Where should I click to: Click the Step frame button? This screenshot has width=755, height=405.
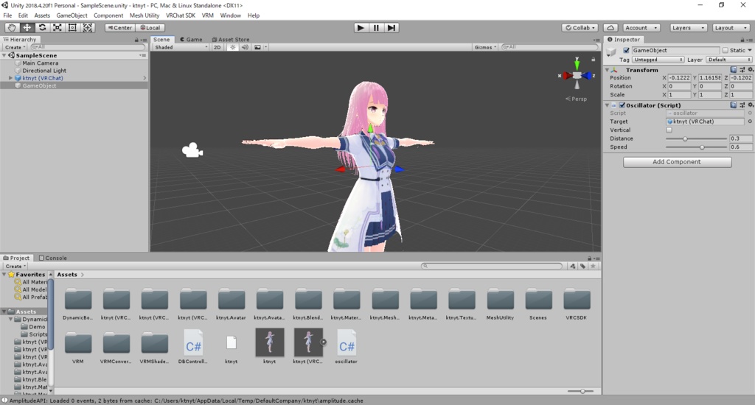click(392, 28)
